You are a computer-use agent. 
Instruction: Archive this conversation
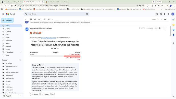point(31,19)
